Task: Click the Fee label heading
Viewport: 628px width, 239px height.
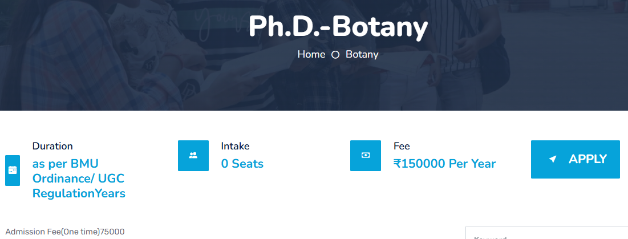Action: [x=402, y=146]
